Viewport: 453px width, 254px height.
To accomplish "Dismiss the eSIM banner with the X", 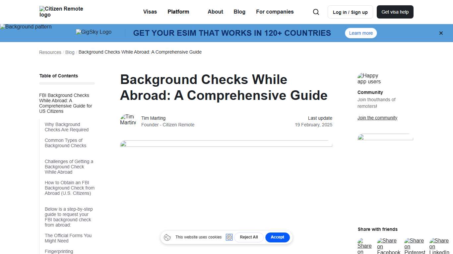I will (x=441, y=33).
